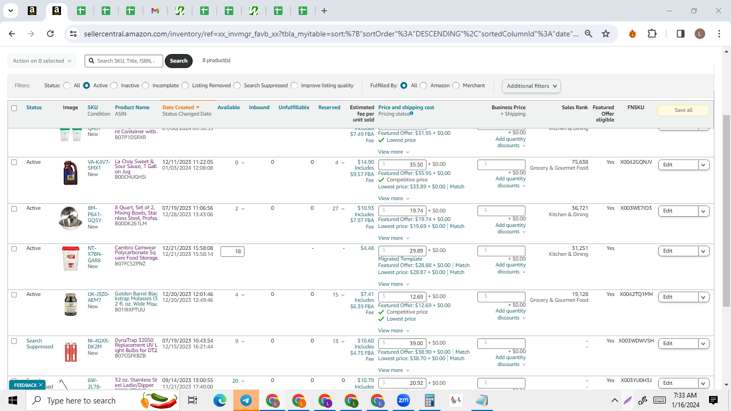Match lowest price for La Choy row
Viewport: 731px width, 411px height.
point(457,187)
